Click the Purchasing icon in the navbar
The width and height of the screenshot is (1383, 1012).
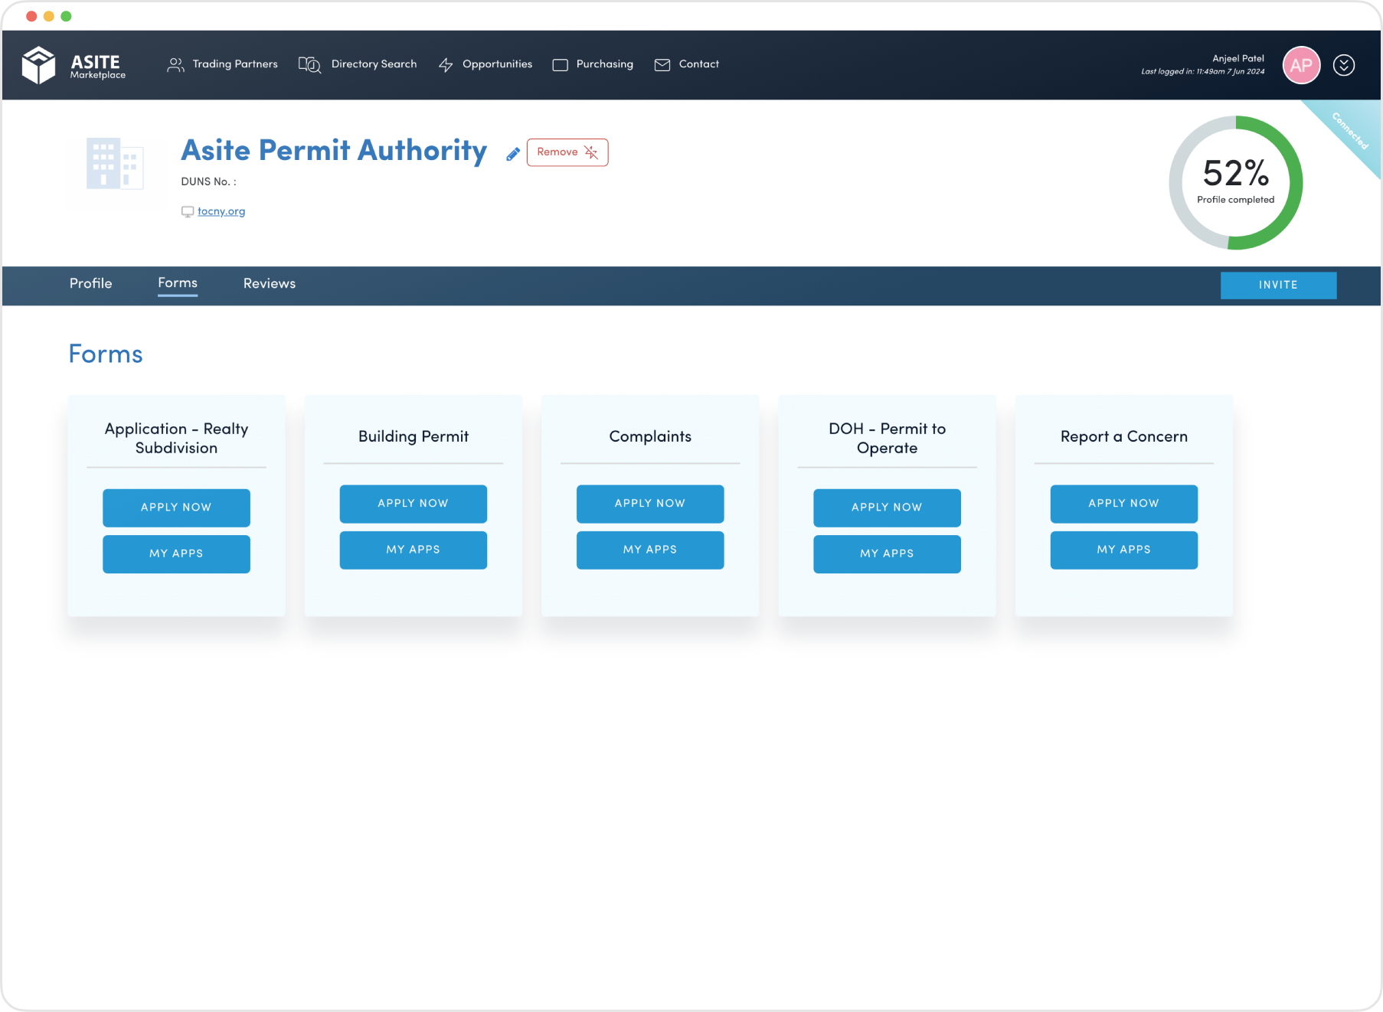point(560,64)
